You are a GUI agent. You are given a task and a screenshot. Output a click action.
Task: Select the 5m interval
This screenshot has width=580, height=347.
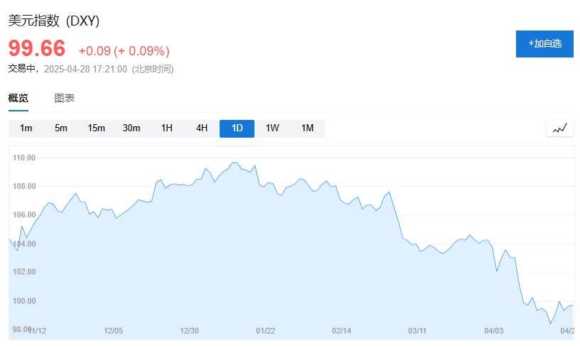pyautogui.click(x=61, y=128)
